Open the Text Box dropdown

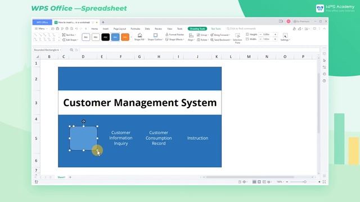pos(69,35)
